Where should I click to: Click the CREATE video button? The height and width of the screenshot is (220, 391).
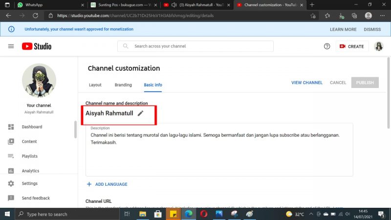pyautogui.click(x=351, y=46)
